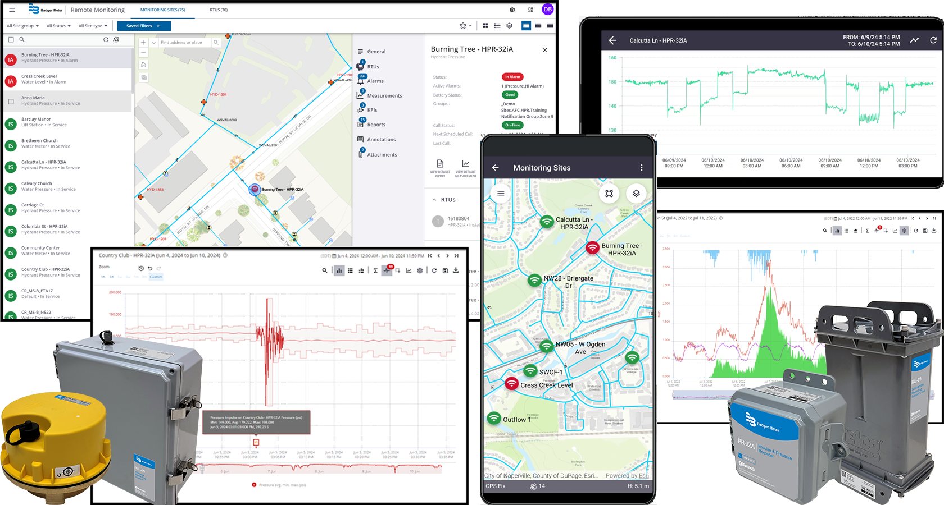944x505 pixels.
Task: Open the favorites star dropdown
Action: tap(465, 26)
